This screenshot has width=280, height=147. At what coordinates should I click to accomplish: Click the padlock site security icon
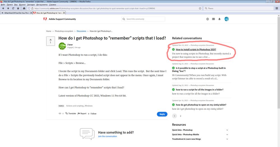point(32,8)
